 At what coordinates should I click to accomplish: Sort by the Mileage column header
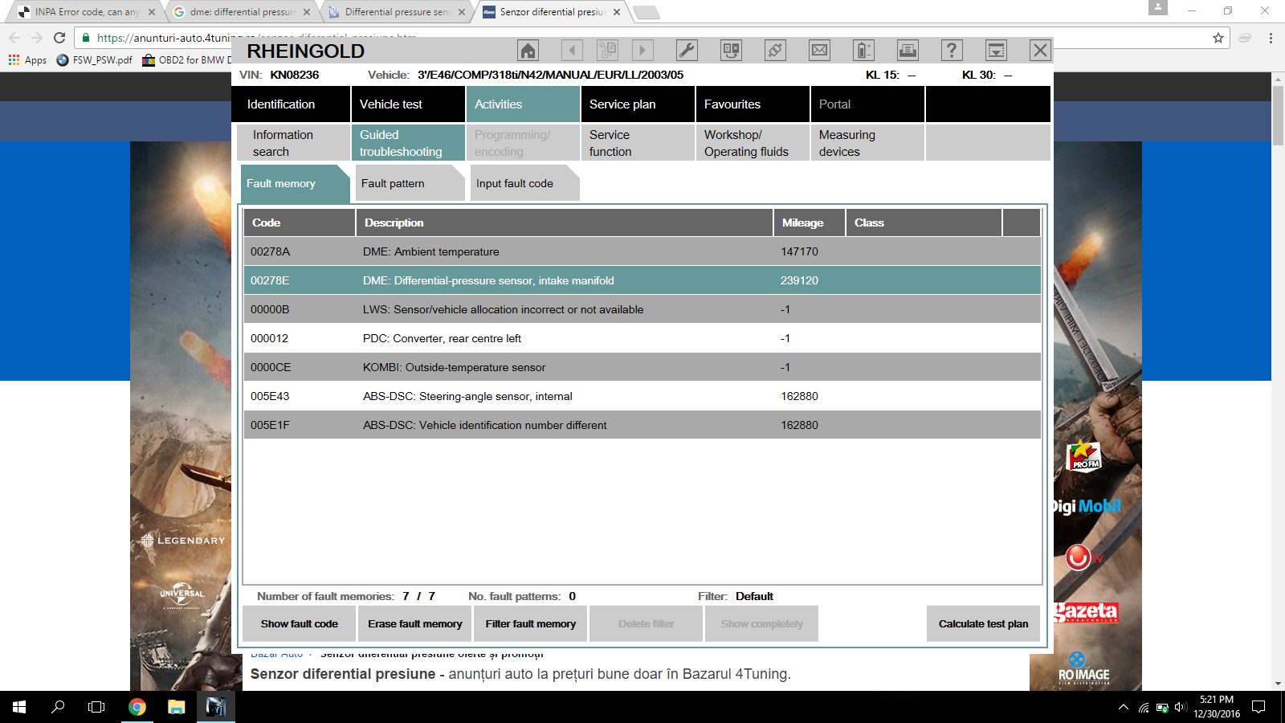(x=810, y=223)
